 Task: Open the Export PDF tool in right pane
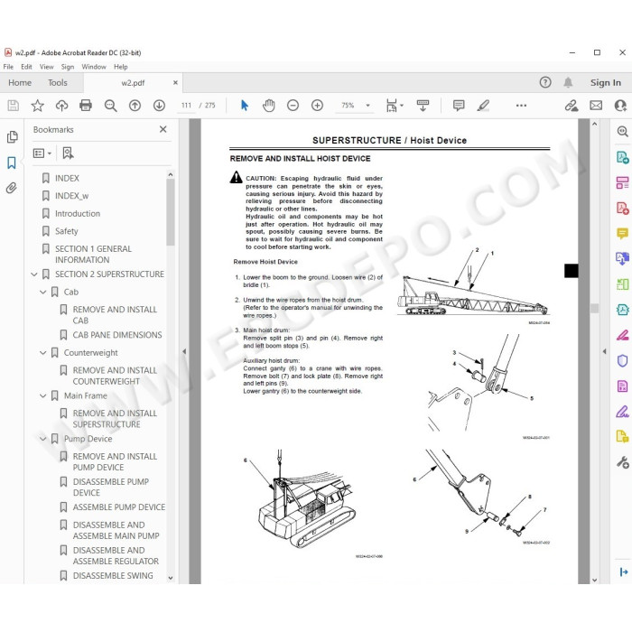tap(622, 157)
